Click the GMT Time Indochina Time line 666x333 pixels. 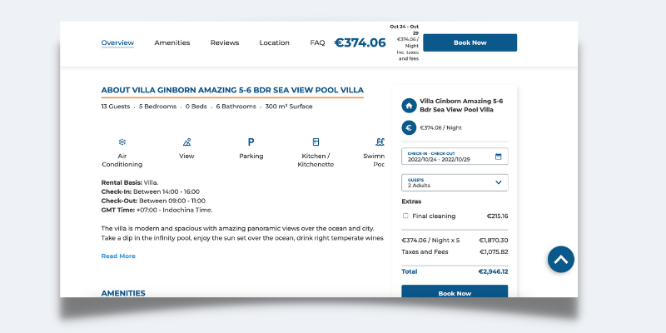[x=157, y=211]
